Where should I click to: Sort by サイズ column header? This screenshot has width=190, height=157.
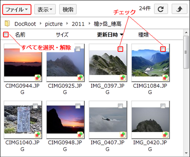pyautogui.click(x=62, y=34)
